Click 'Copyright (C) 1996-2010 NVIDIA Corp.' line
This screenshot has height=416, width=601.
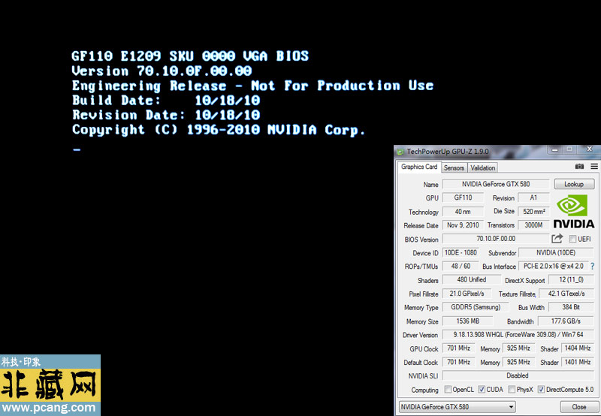219,130
